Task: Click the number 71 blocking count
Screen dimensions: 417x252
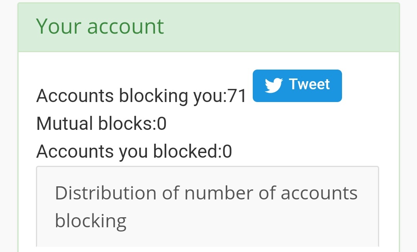Action: pos(237,96)
